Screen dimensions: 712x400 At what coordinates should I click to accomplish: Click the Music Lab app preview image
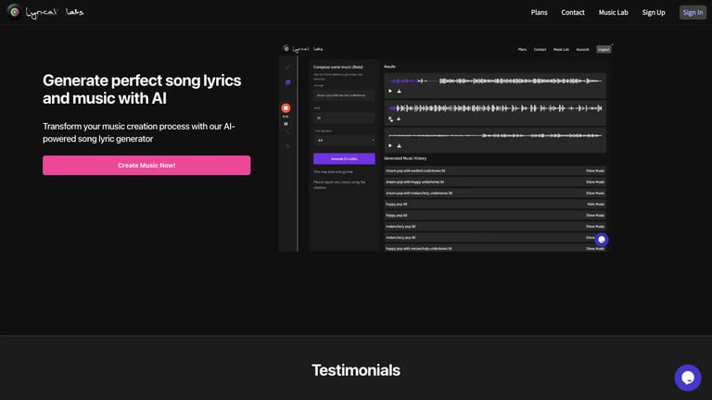click(x=446, y=147)
